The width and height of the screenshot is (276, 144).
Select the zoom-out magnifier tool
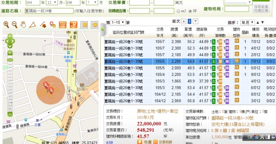(x=15, y=25)
